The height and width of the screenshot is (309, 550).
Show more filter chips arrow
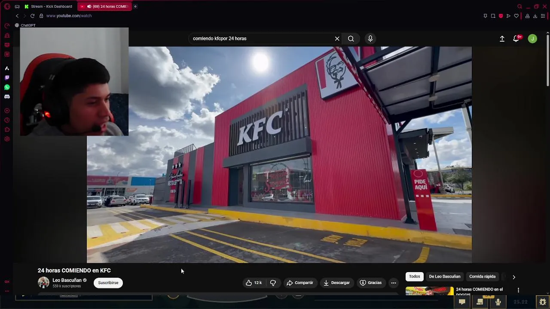[x=514, y=277]
